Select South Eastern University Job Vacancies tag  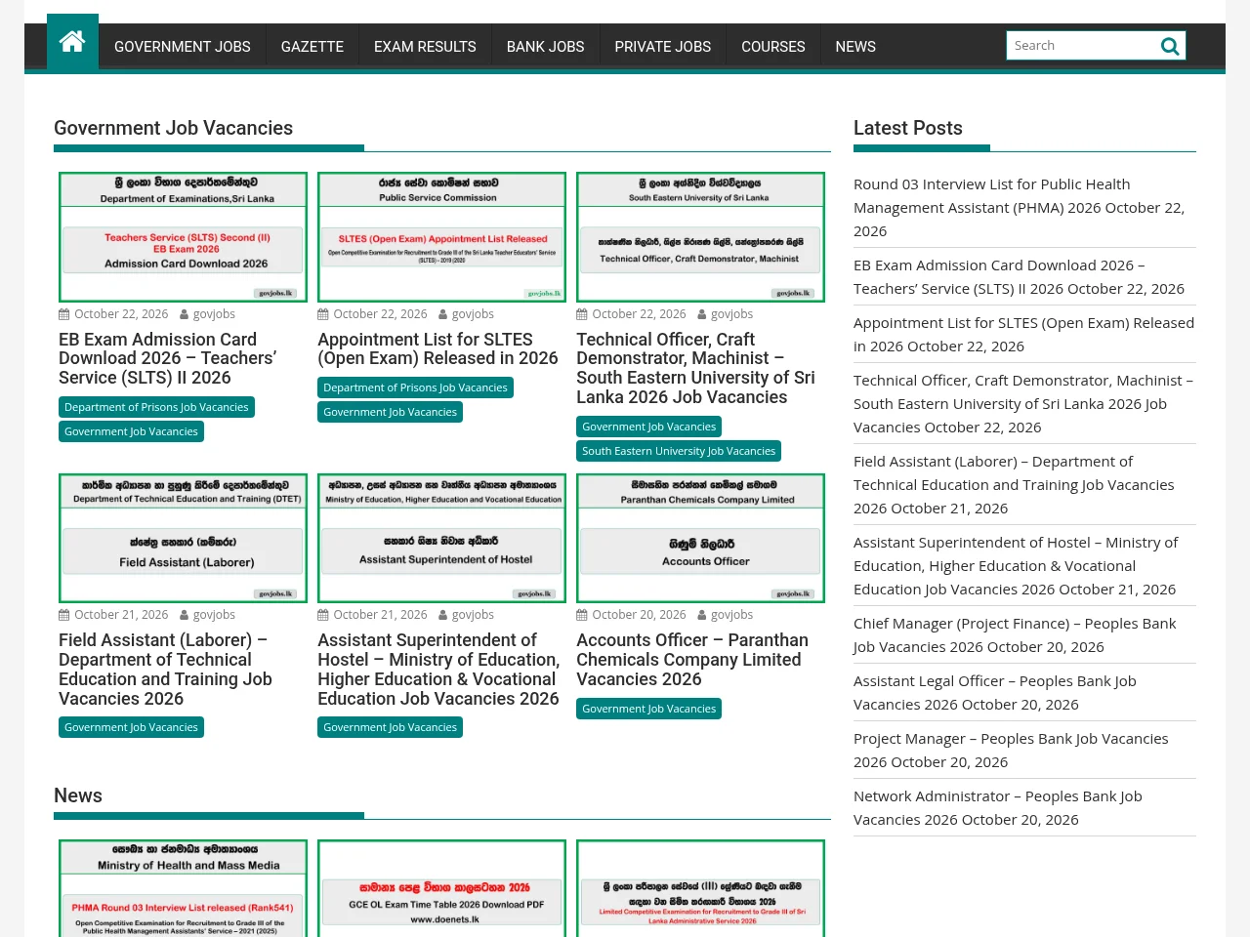(x=679, y=451)
